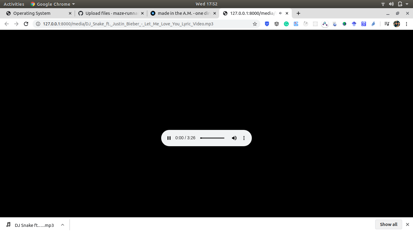Close the Upload files tab

tap(142, 13)
